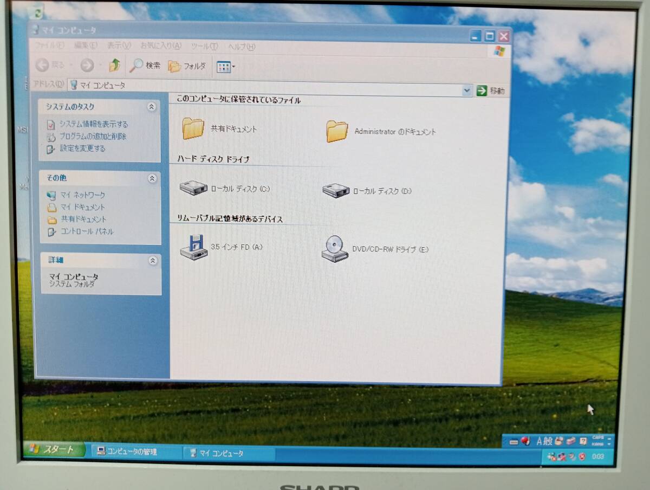Select DVD/CD-RW ドライブ (E:) icon
The image size is (650, 490).
pos(335,249)
